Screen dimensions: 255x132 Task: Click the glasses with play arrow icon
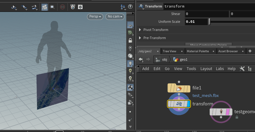click(130, 102)
